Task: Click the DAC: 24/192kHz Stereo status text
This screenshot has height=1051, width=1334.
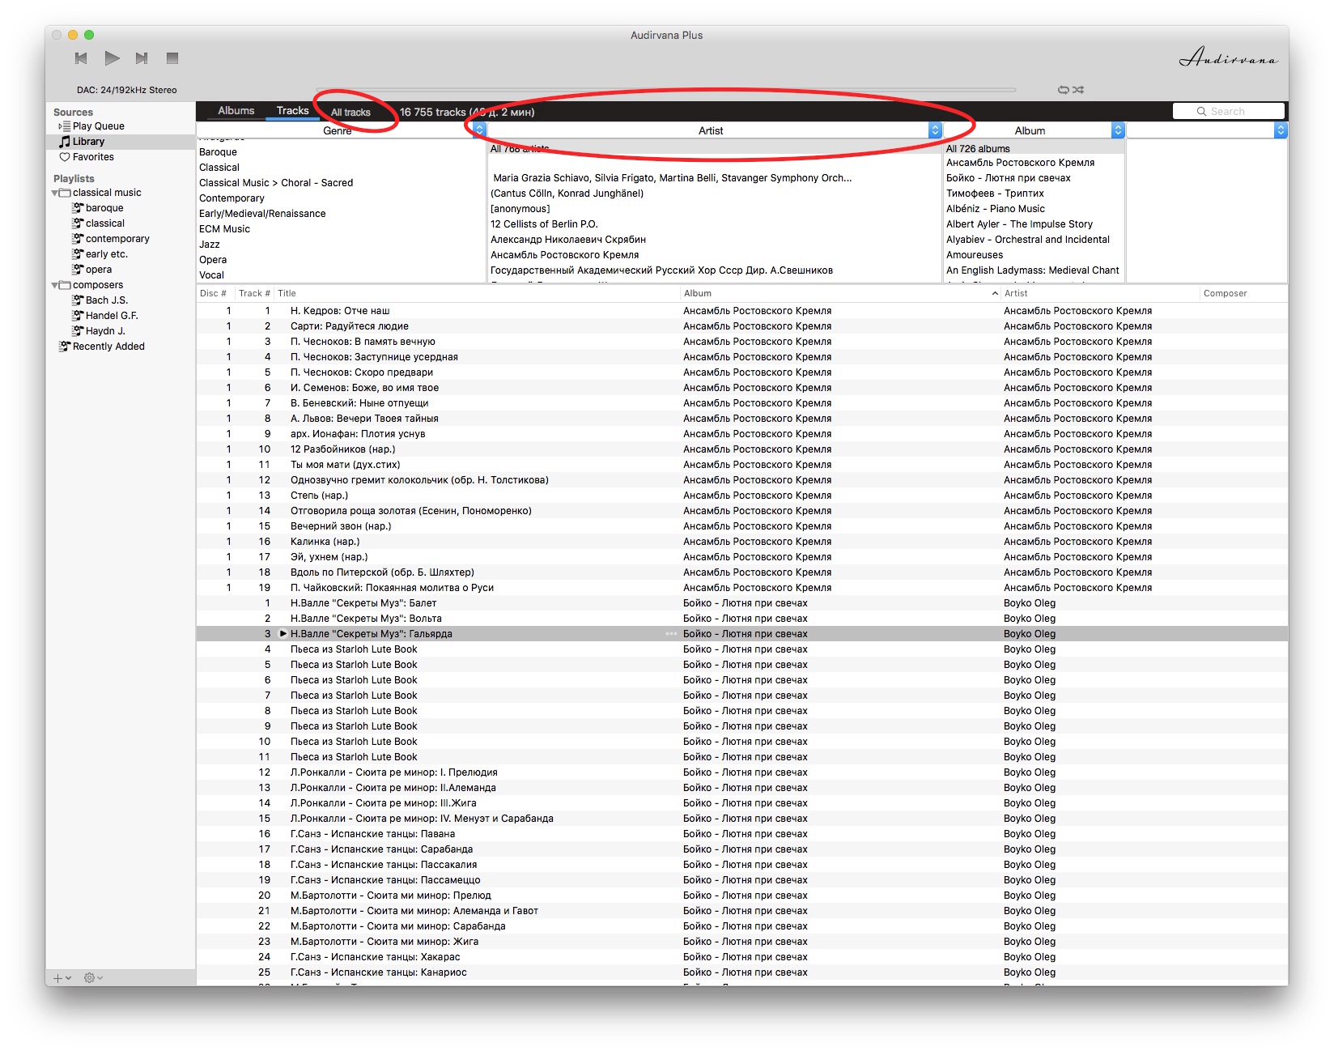Action: [x=126, y=90]
